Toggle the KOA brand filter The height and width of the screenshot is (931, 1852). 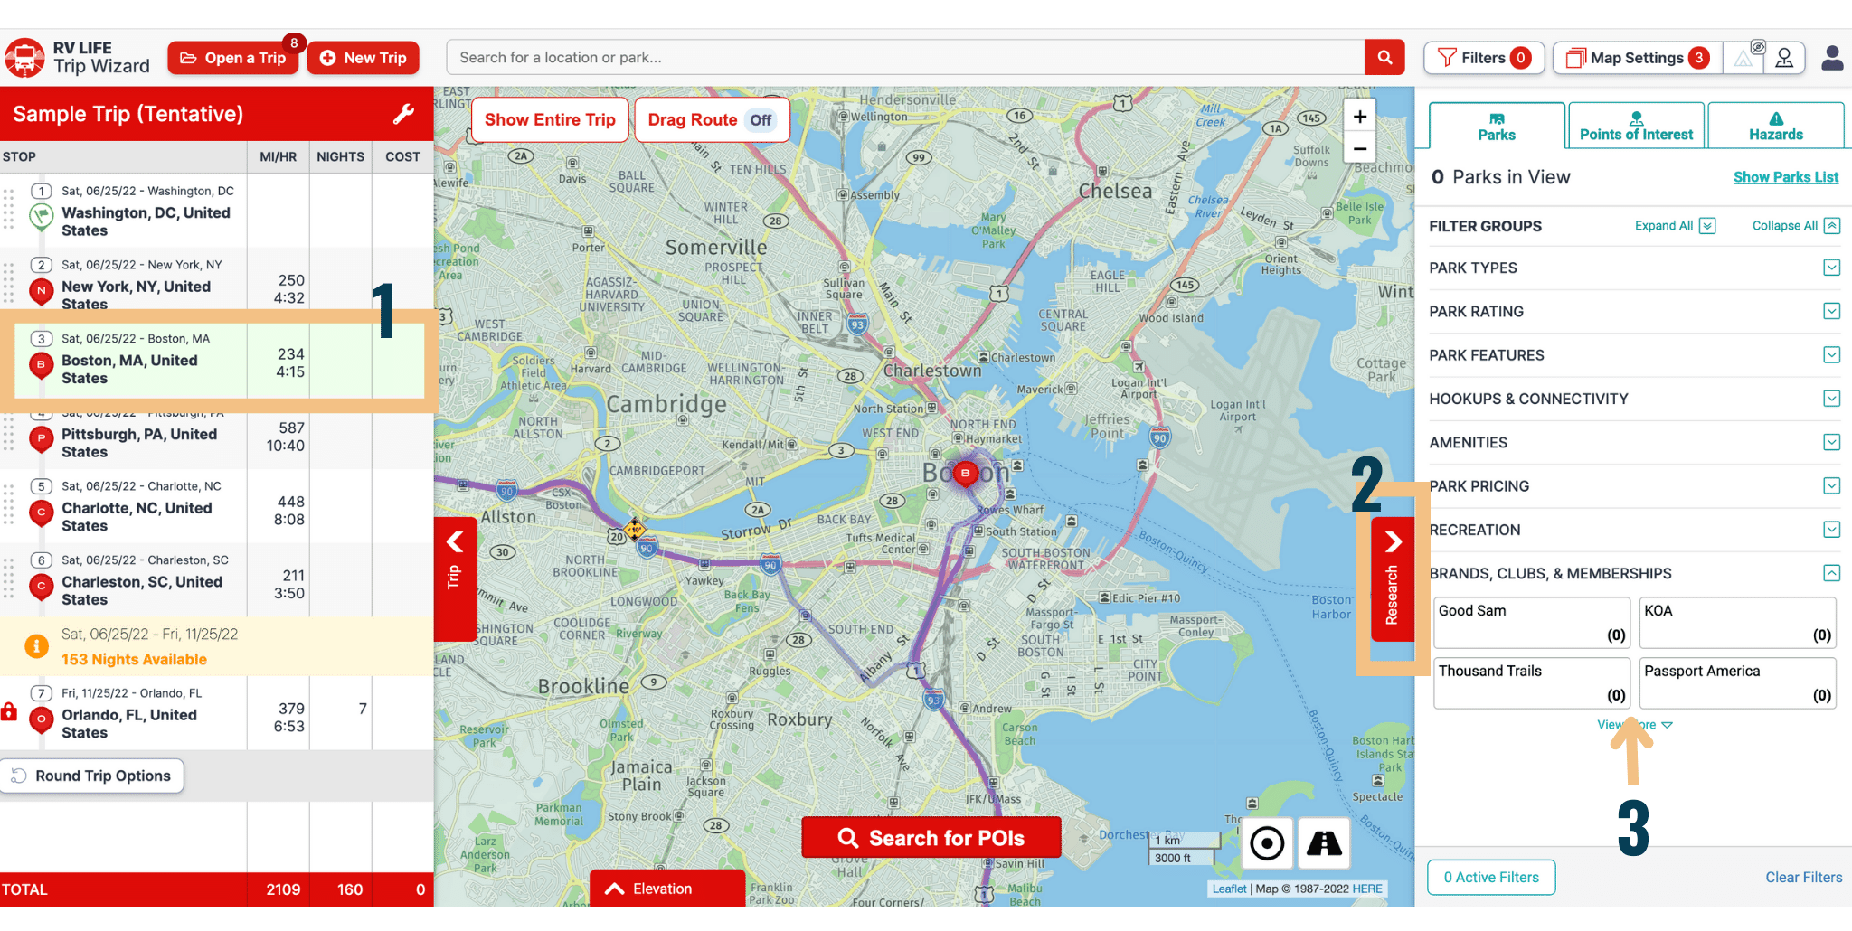(1736, 623)
